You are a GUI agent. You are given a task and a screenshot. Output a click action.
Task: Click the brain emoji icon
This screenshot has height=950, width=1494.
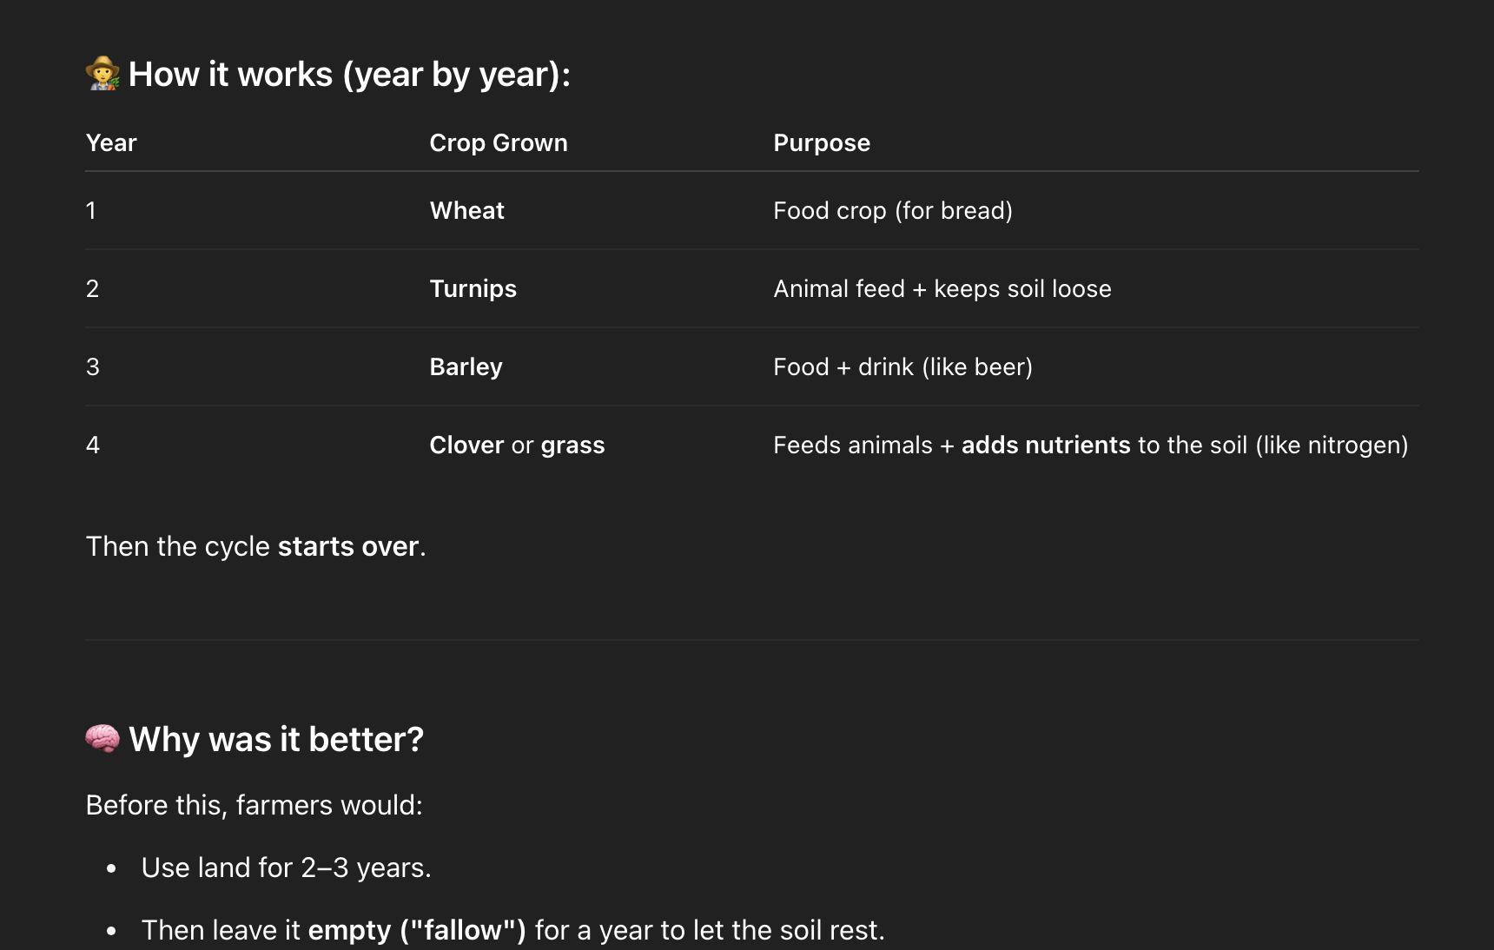102,739
